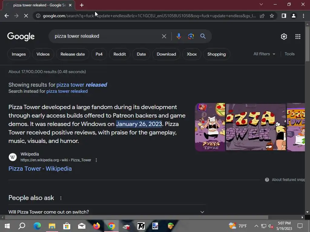Open Chrome side panel
This screenshot has width=310, height=232.
pyautogui.click(x=284, y=16)
